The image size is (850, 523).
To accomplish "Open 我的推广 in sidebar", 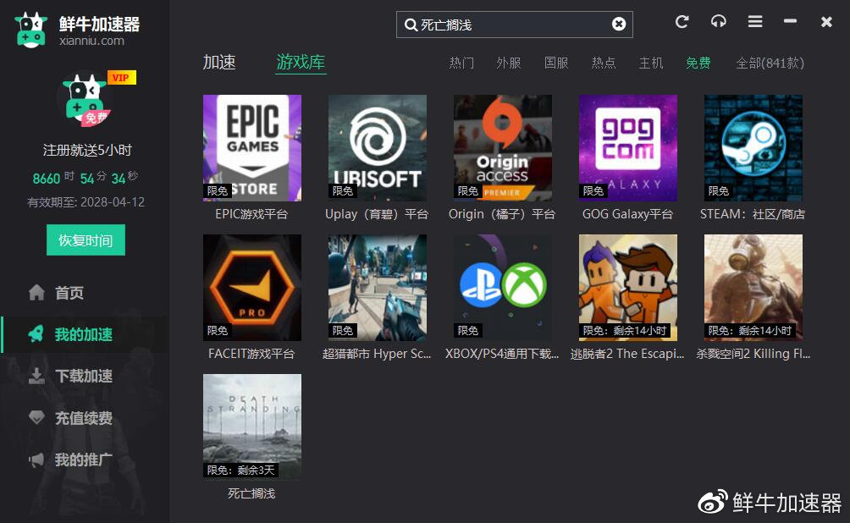I will point(84,460).
